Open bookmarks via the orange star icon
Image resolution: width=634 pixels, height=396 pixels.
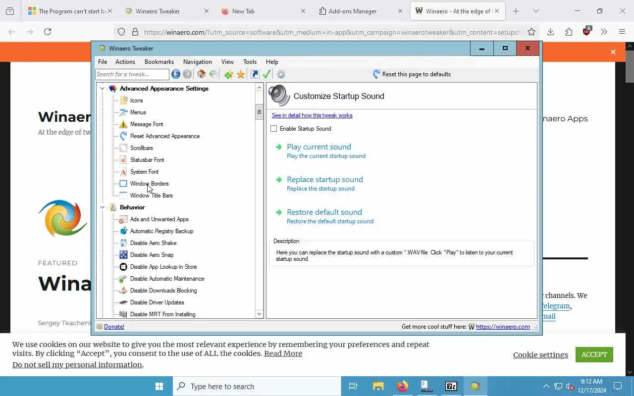point(241,74)
